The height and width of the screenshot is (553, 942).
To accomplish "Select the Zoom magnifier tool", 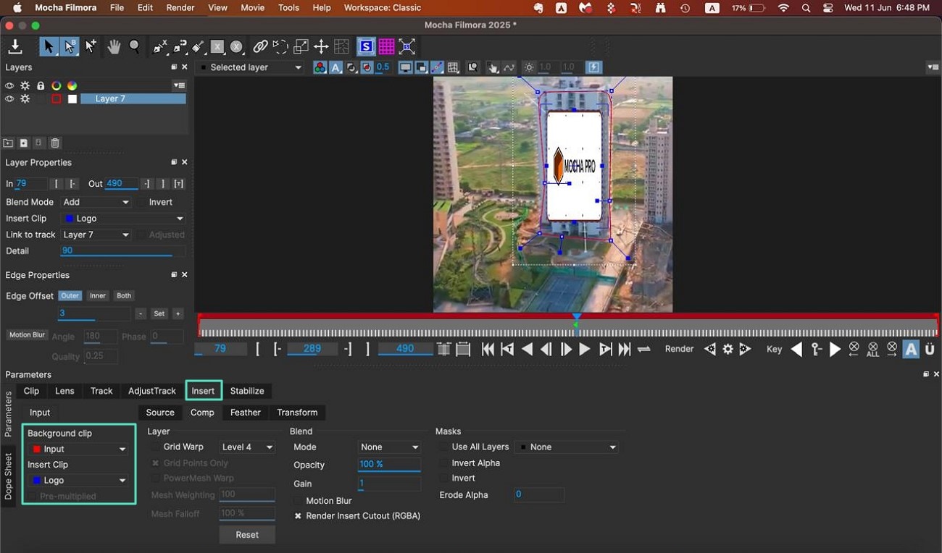I will point(135,47).
